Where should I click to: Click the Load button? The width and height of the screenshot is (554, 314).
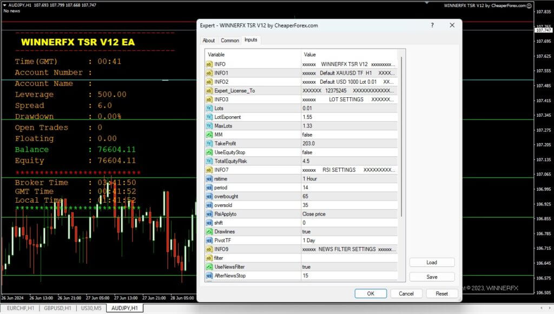(x=432, y=262)
